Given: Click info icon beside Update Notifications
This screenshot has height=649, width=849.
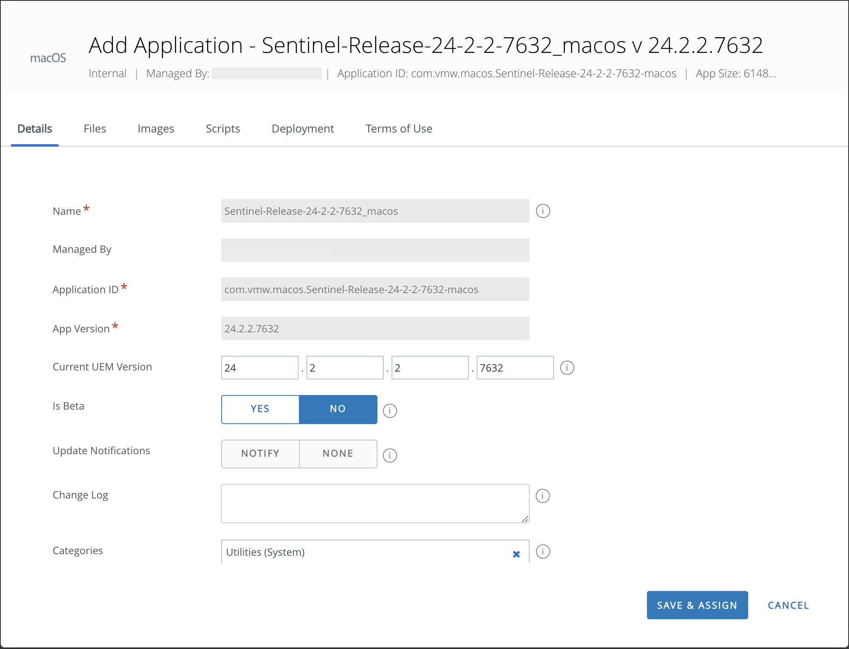Looking at the screenshot, I should (390, 455).
